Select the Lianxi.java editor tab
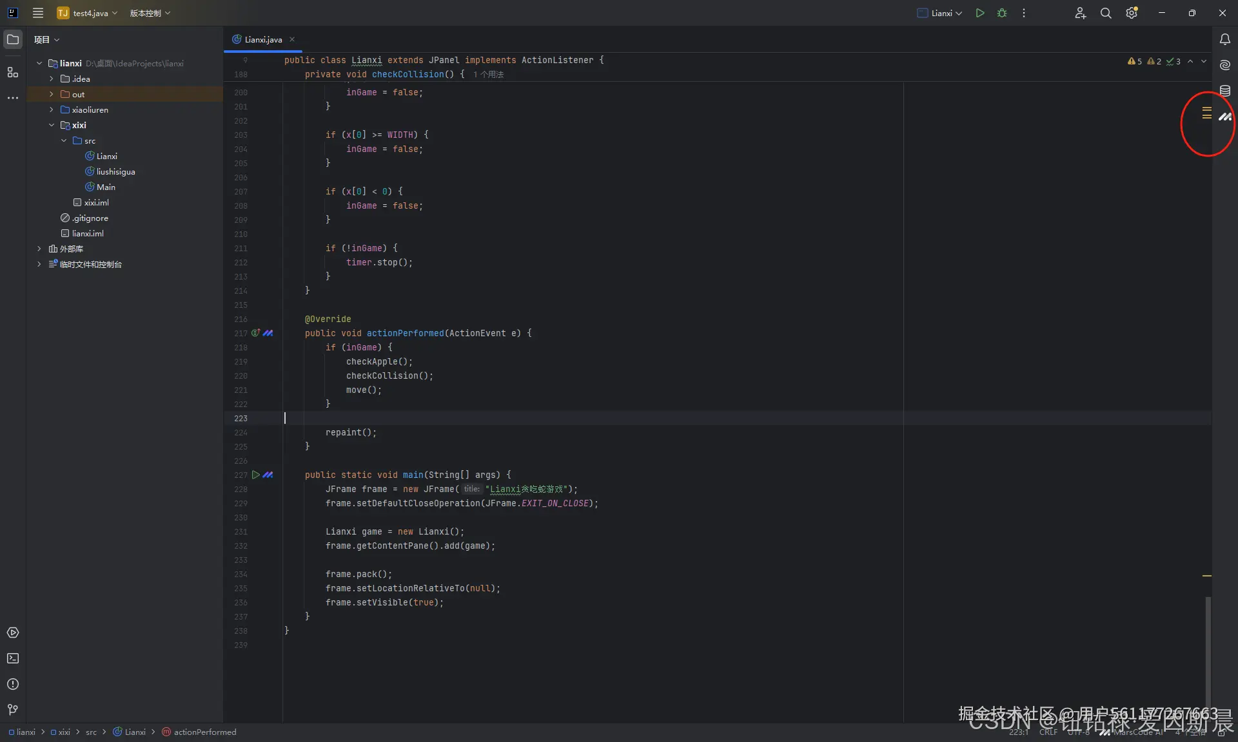 click(262, 39)
